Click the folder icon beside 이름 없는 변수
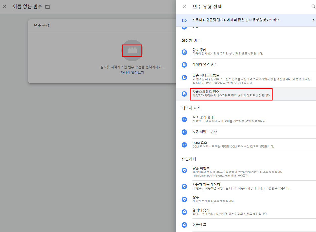The width and height of the screenshot is (316, 232). point(47,7)
